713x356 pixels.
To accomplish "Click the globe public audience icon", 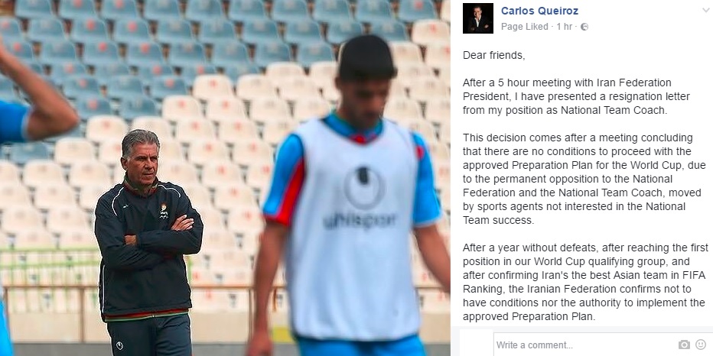I will (x=584, y=27).
